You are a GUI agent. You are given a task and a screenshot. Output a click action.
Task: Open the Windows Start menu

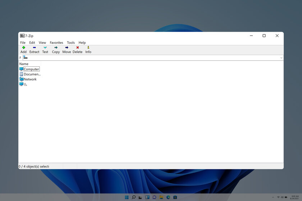pos(127,197)
